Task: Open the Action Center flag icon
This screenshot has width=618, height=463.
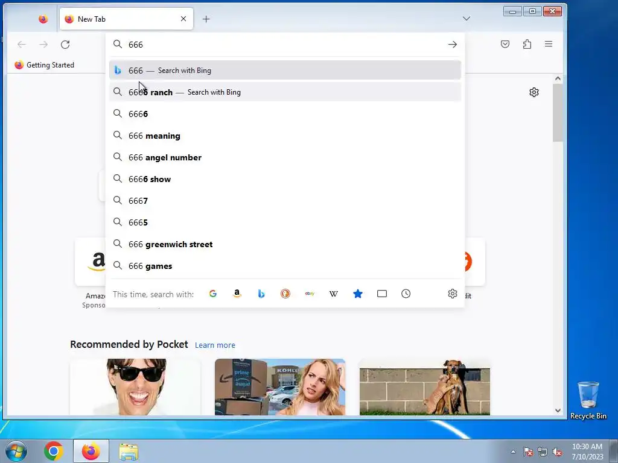Action: point(527,452)
